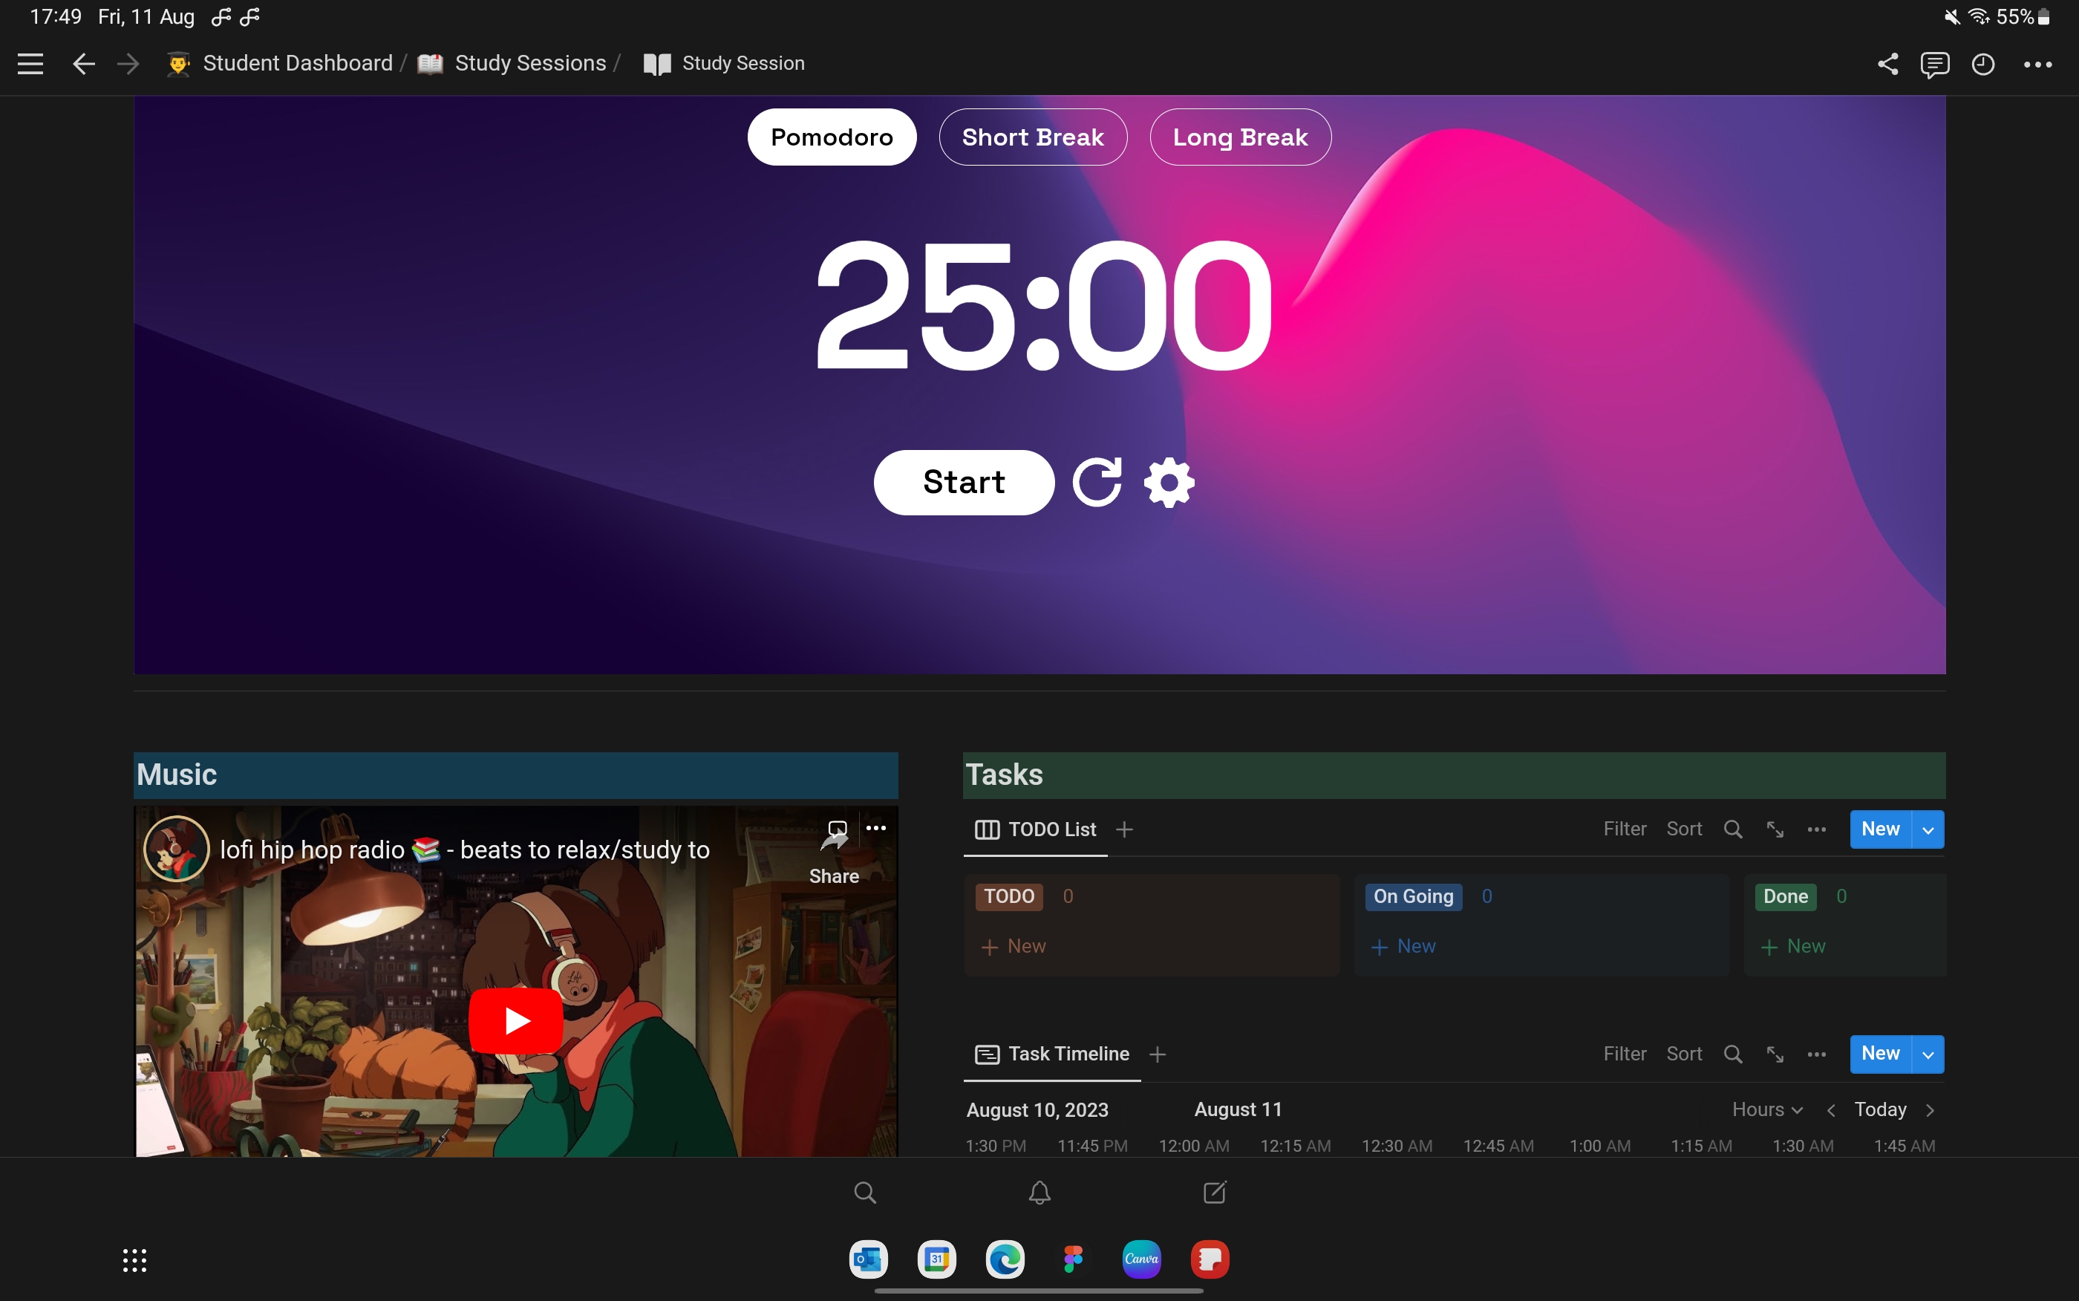Open dropdown arrow beside TODO List New

tap(1928, 830)
